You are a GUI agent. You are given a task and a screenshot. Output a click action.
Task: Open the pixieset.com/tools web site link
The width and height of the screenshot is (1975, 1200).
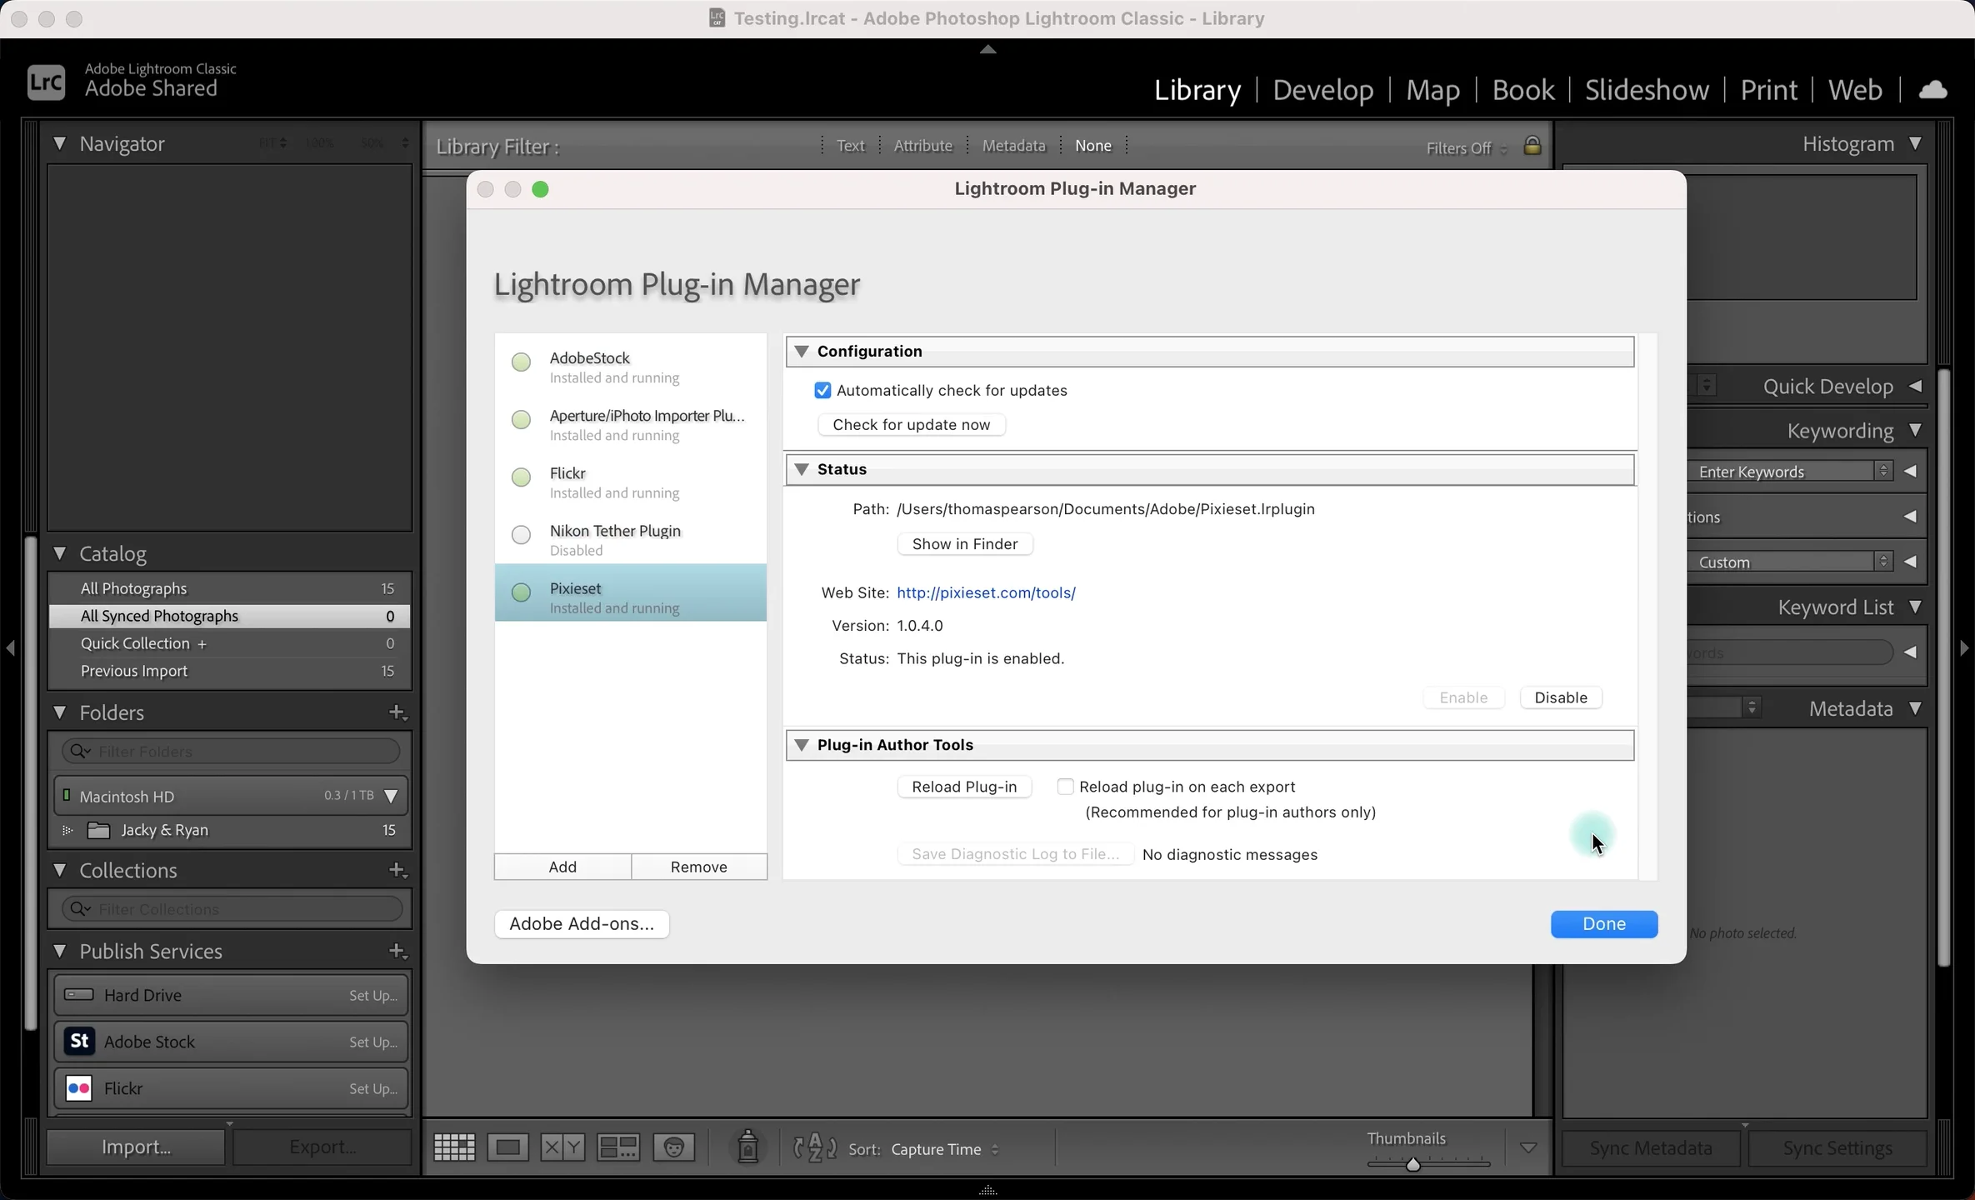[986, 592]
